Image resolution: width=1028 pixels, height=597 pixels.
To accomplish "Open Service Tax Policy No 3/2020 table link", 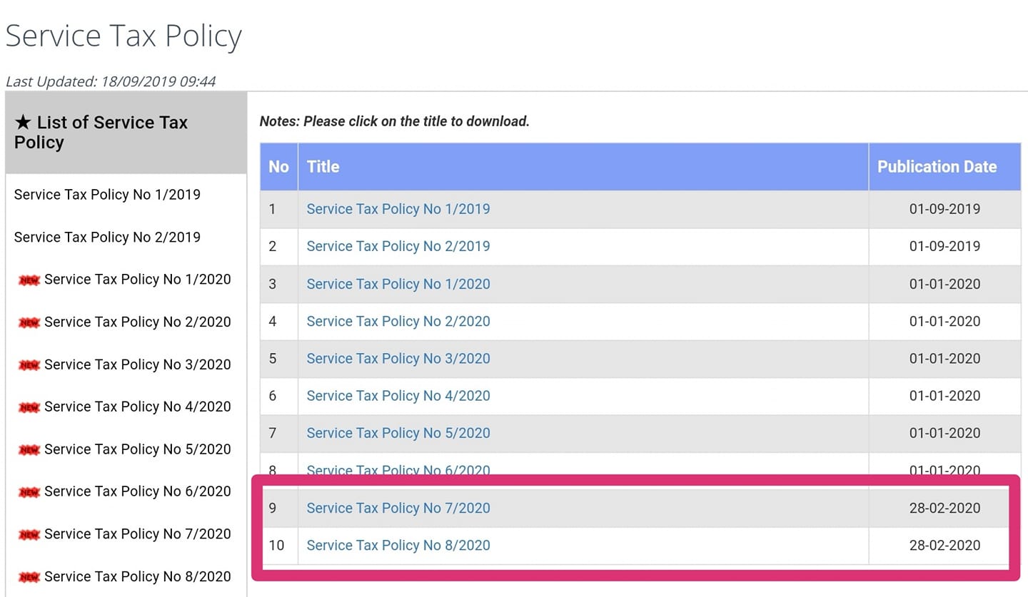I will click(398, 358).
